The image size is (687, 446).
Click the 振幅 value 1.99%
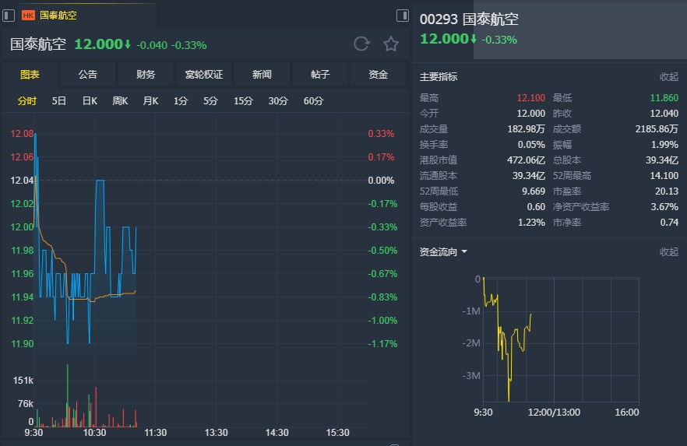(664, 145)
